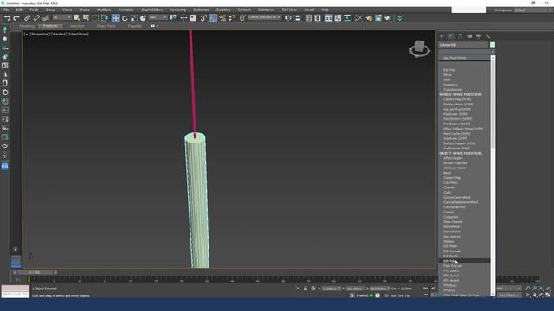Toggle Spinner Snap
Screen dimensions: 554x311
coord(232,18)
